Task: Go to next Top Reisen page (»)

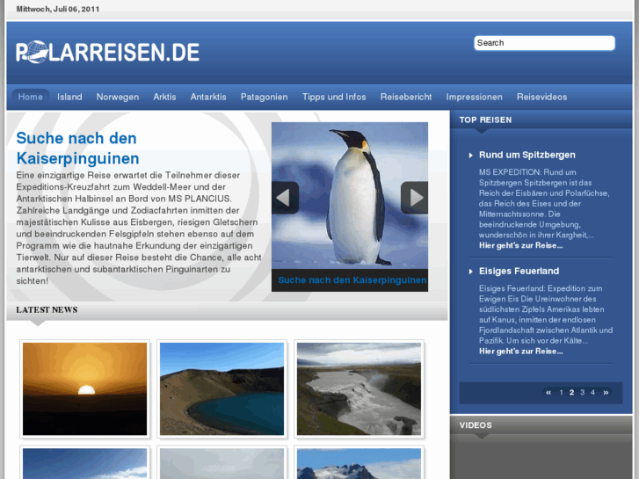Action: pyautogui.click(x=606, y=392)
